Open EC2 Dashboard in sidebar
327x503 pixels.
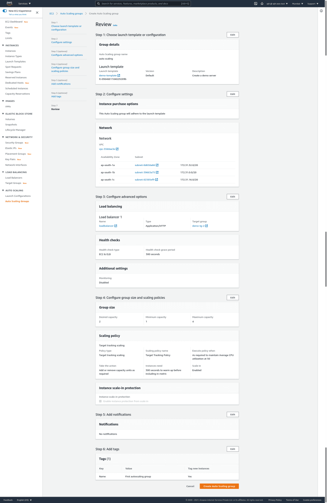(x=14, y=22)
